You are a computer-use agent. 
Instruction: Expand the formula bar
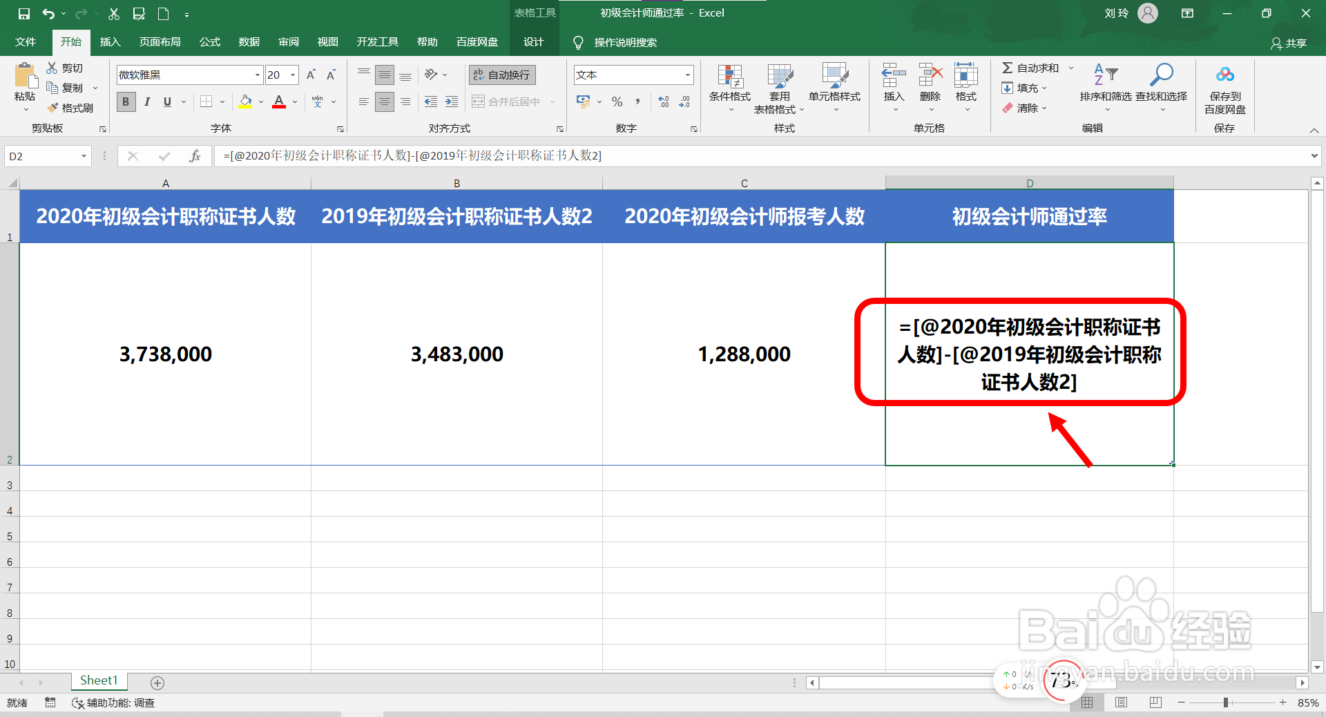(x=1314, y=156)
